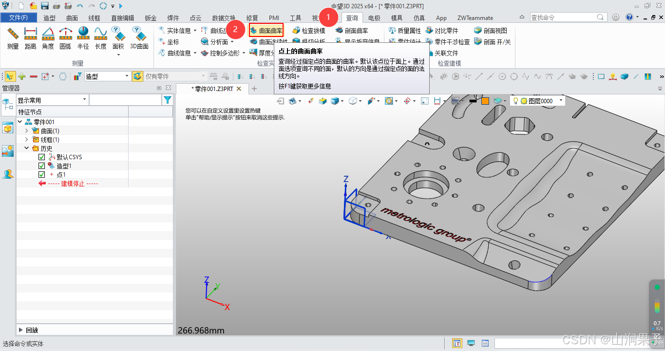Toggle the 造型1 feature checkbox
665x351 pixels.
[42, 166]
